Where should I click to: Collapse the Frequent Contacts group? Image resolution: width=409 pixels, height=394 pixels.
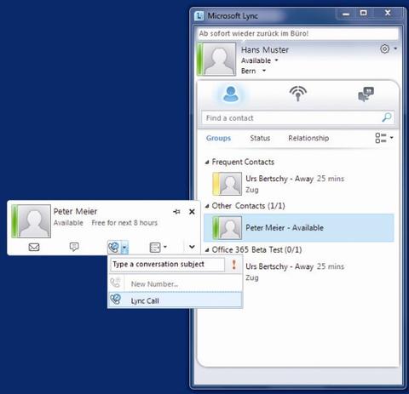click(x=207, y=163)
